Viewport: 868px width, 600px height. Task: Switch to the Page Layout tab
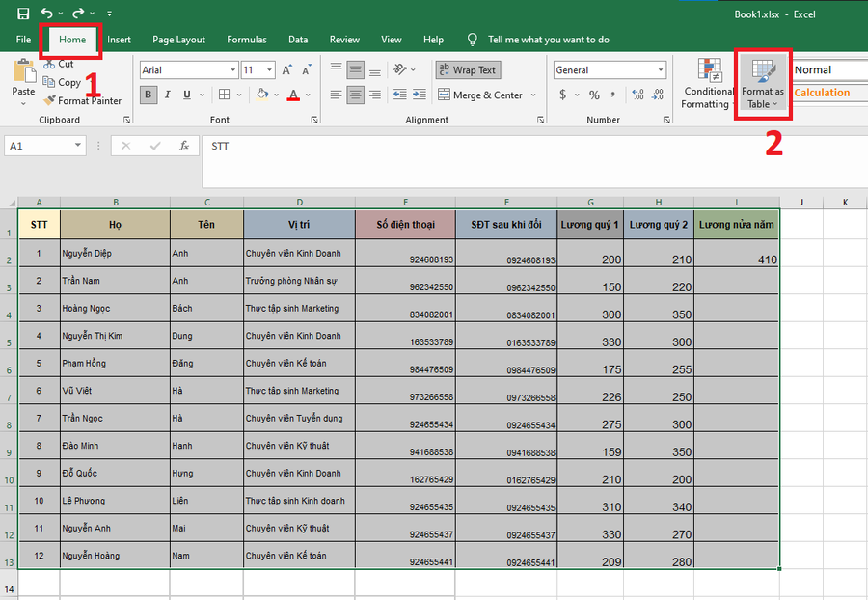(x=178, y=40)
